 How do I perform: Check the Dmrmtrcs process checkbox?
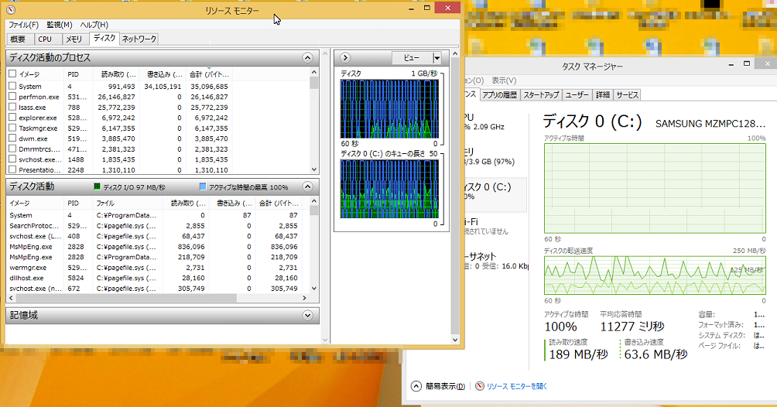(12, 149)
